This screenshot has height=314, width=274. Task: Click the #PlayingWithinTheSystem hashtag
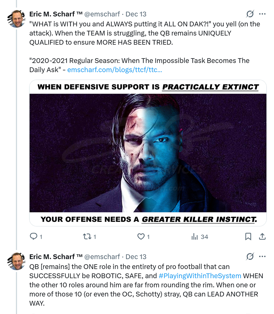[200, 276]
